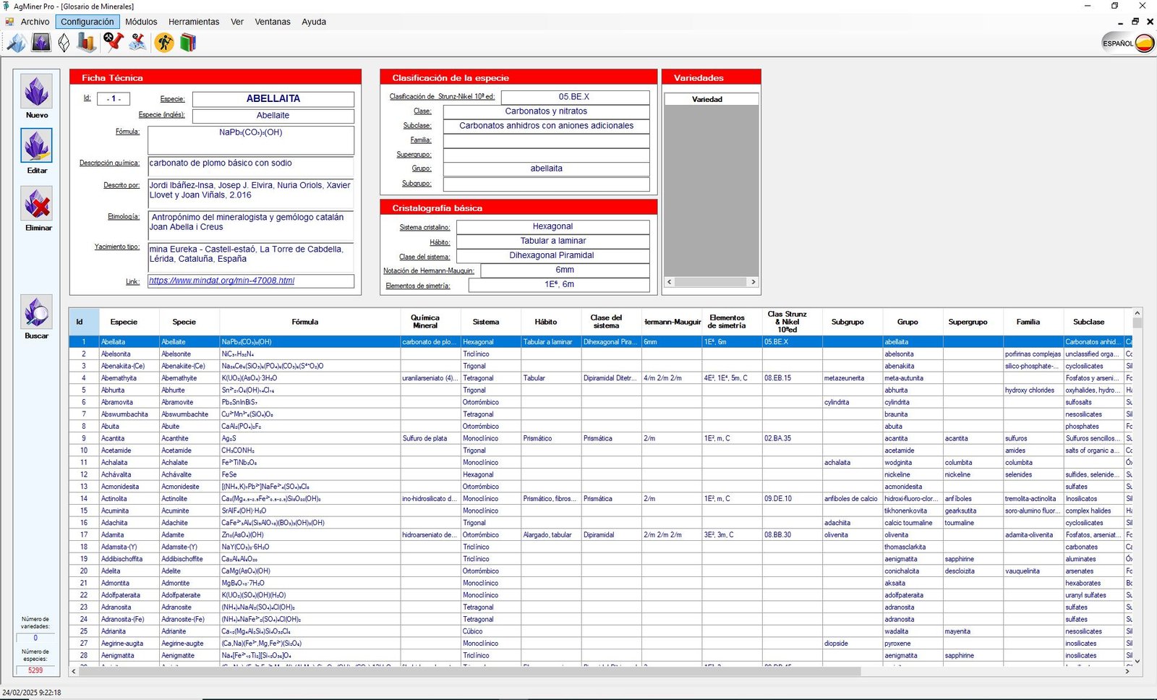Click the 'tourmaline' supergroup cell

click(973, 523)
